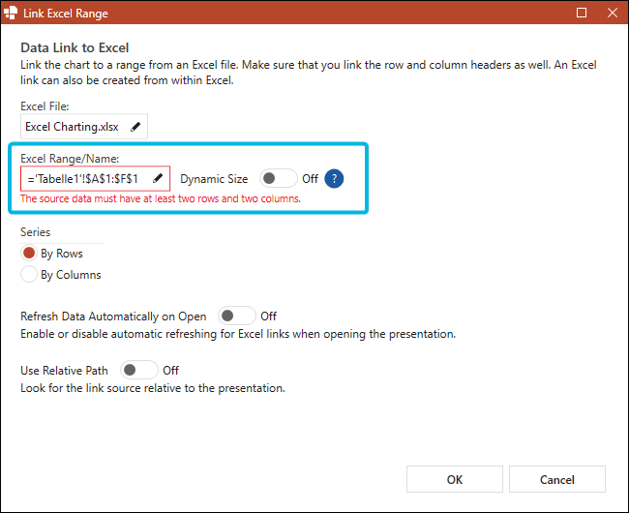Click the Cancel button
629x513 pixels.
click(x=557, y=479)
